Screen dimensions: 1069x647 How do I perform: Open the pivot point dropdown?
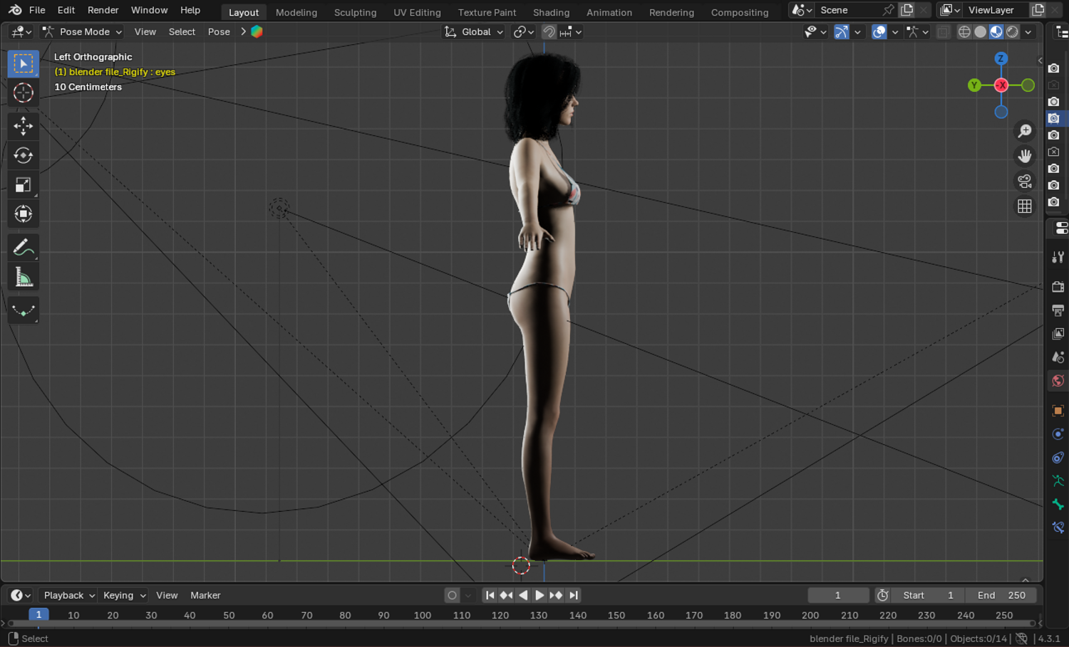coord(524,32)
